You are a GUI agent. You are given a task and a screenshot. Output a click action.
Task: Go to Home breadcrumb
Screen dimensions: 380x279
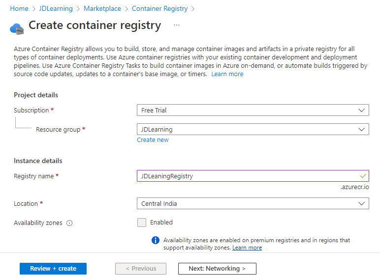coord(19,9)
